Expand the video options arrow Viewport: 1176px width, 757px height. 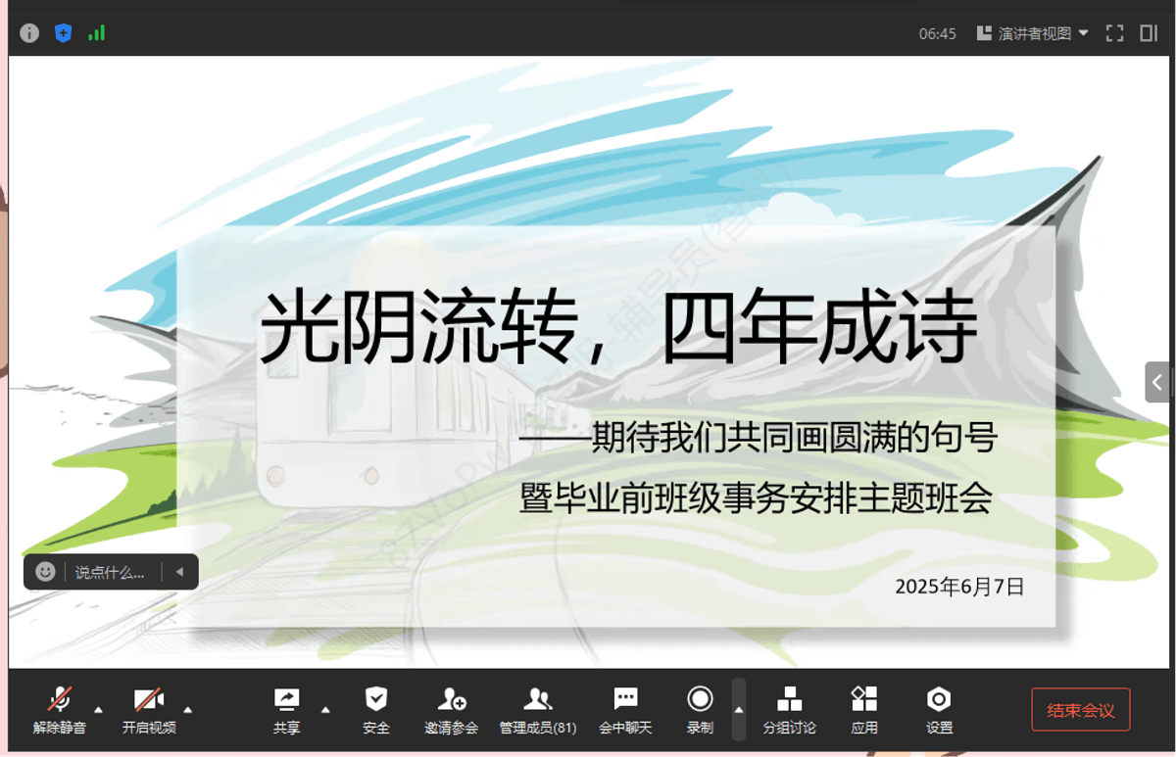(188, 709)
